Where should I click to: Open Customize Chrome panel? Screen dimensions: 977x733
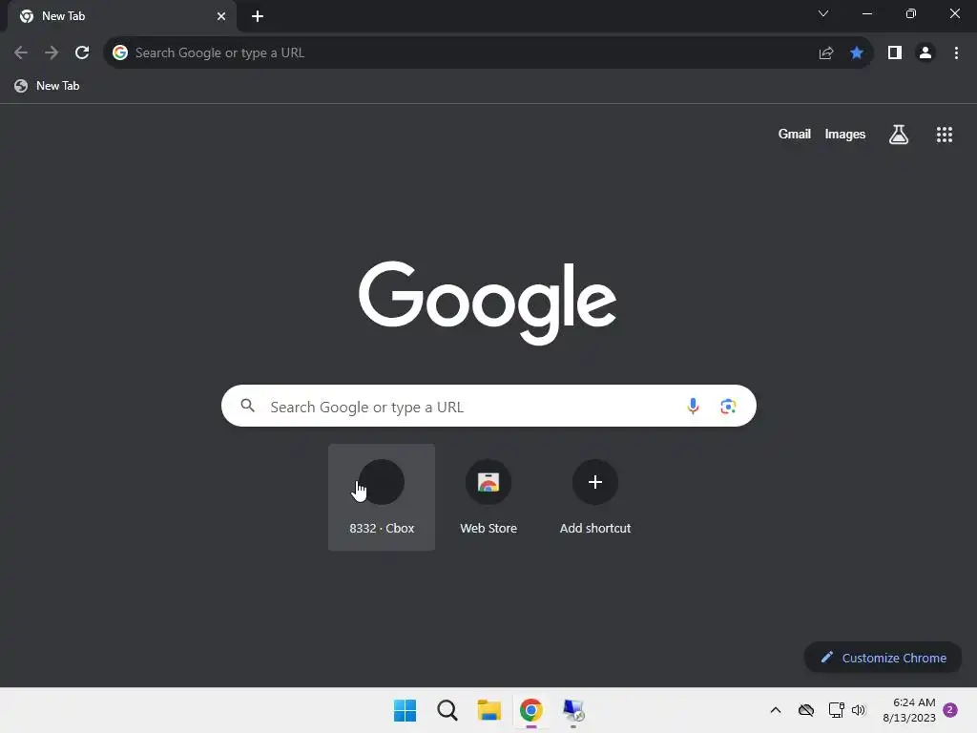(883, 658)
